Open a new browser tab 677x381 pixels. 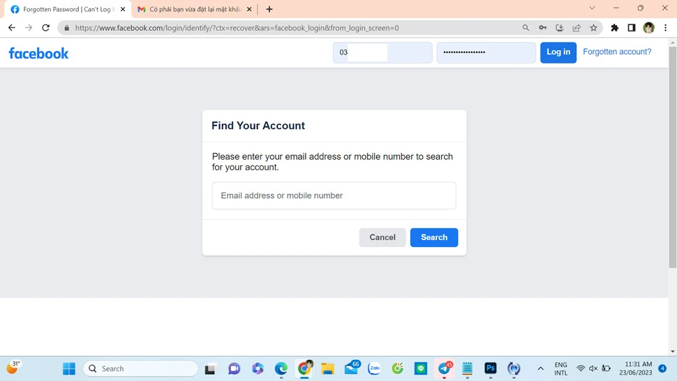(x=269, y=9)
